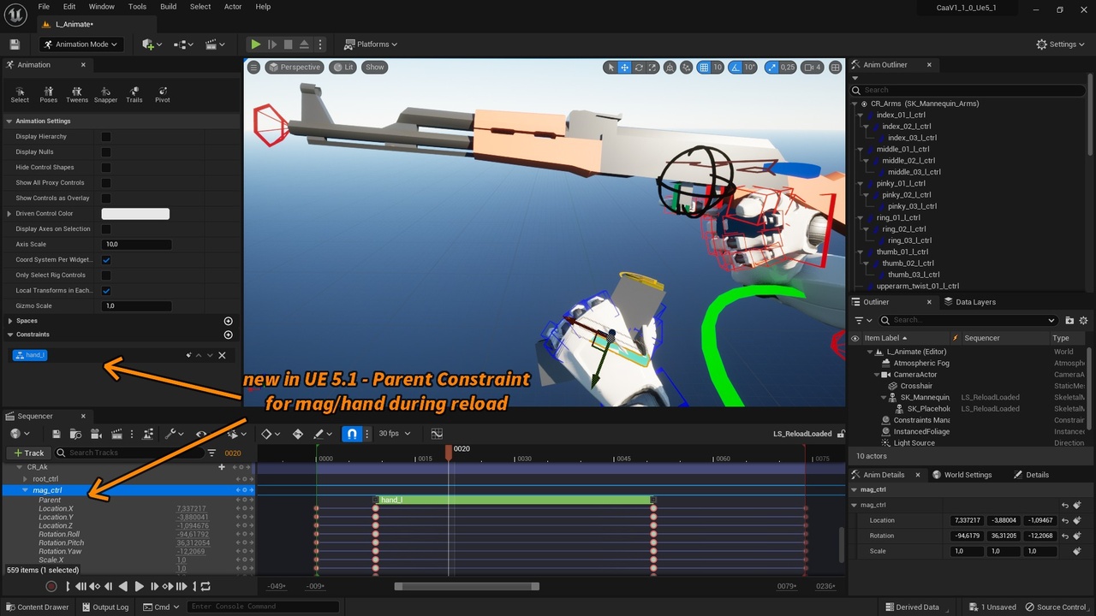Viewport: 1096px width, 616px height.
Task: Switch to the World Settings tab
Action: tap(967, 475)
